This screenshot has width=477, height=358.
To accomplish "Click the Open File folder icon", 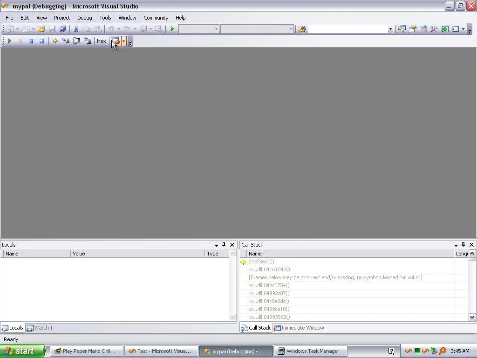I will click(41, 29).
